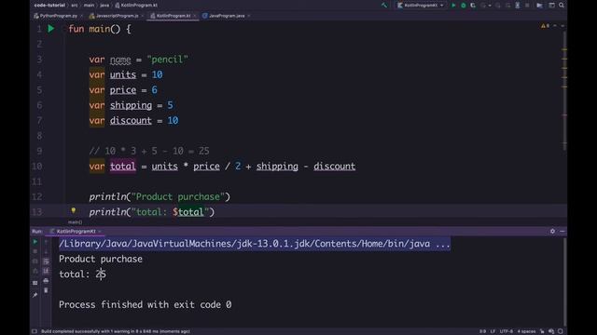597x335 pixels.
Task: Click the Build project hammer icon
Action: click(x=384, y=6)
